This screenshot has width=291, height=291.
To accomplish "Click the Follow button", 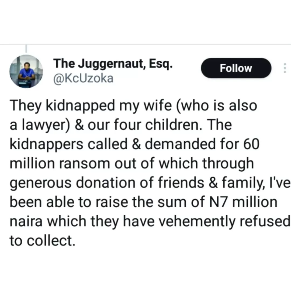I will pyautogui.click(x=236, y=68).
